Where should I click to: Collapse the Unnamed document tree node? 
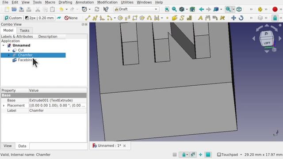[4, 45]
